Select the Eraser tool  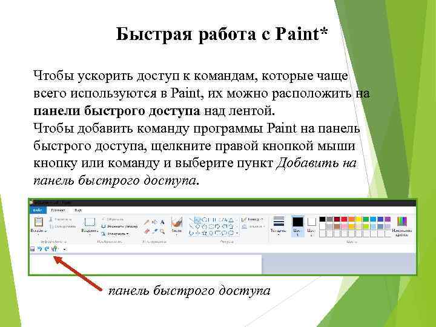pos(147,231)
